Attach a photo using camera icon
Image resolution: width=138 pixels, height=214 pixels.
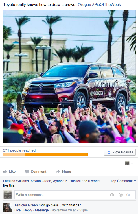click(112, 195)
